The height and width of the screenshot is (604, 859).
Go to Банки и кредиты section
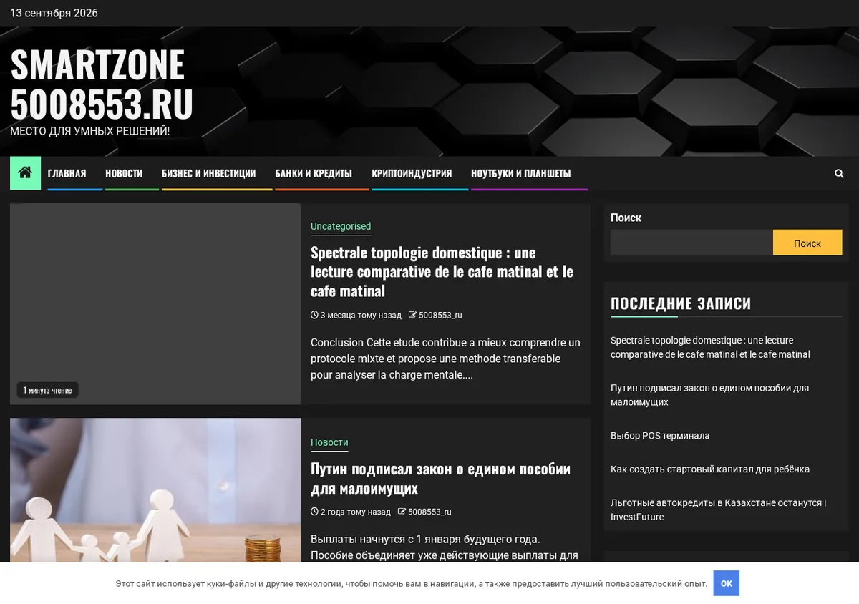pos(314,173)
